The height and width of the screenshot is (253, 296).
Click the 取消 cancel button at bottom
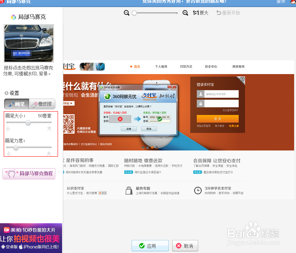[x=185, y=246]
